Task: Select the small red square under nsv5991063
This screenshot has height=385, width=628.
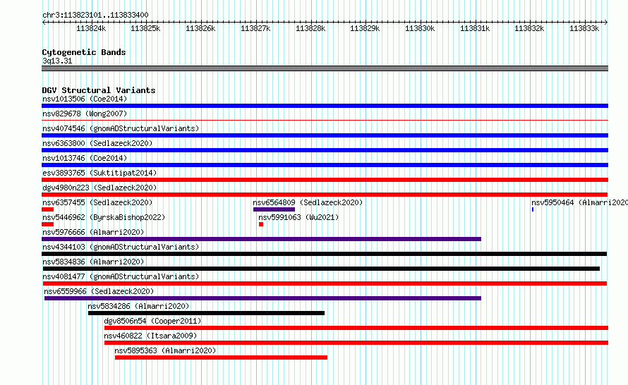Action: coord(261,224)
